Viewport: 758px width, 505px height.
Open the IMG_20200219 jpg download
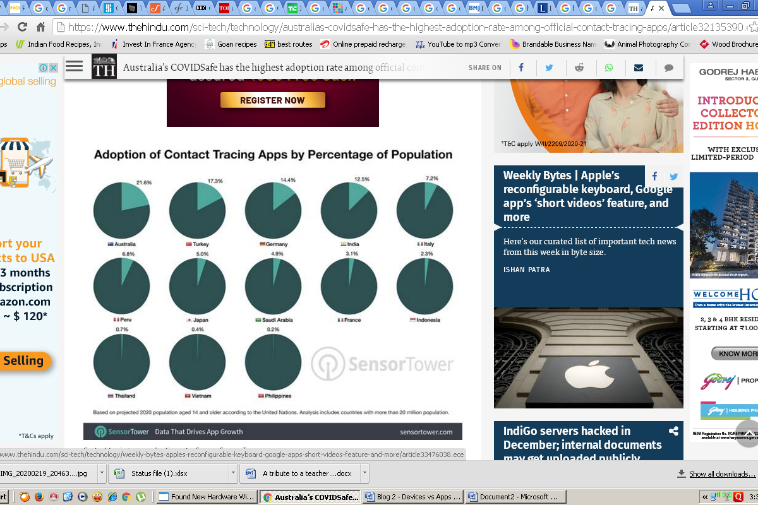click(48, 473)
